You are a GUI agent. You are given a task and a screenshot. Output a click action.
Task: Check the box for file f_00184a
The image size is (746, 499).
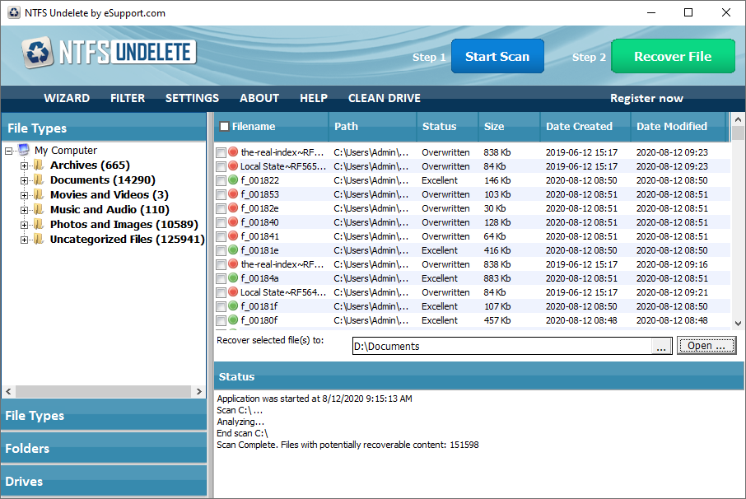point(221,279)
